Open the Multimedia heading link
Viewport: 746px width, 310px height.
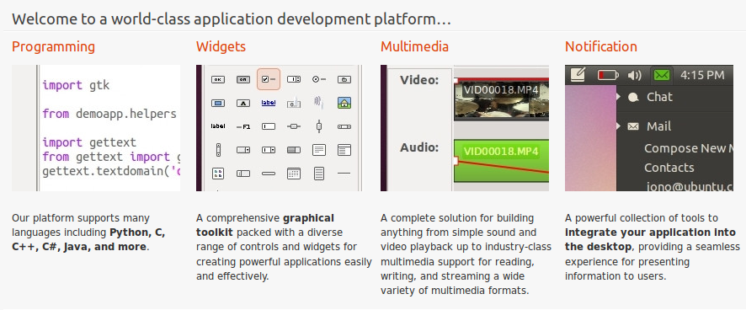pyautogui.click(x=414, y=46)
